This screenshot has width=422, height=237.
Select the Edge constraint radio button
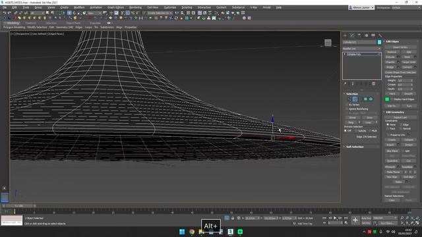[x=401, y=124]
